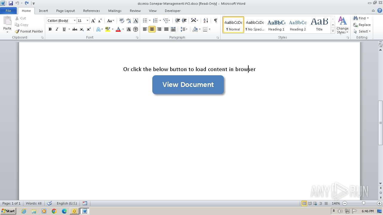Toggle Underline formatting
This screenshot has height=215, width=383.
[x=64, y=29]
